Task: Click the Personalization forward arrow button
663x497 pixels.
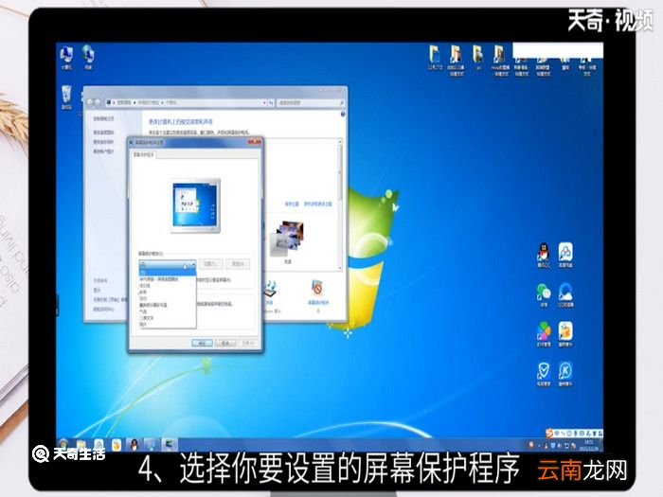Action: (x=98, y=102)
